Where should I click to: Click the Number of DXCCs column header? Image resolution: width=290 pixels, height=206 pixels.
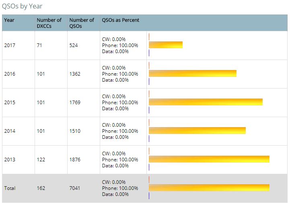click(49, 23)
